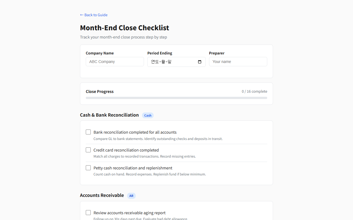Open the Period Ending calendar picker icon
Image resolution: width=353 pixels, height=220 pixels.
click(x=200, y=62)
